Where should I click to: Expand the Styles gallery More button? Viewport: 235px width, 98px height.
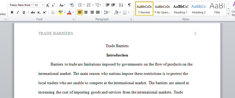tap(228, 14)
